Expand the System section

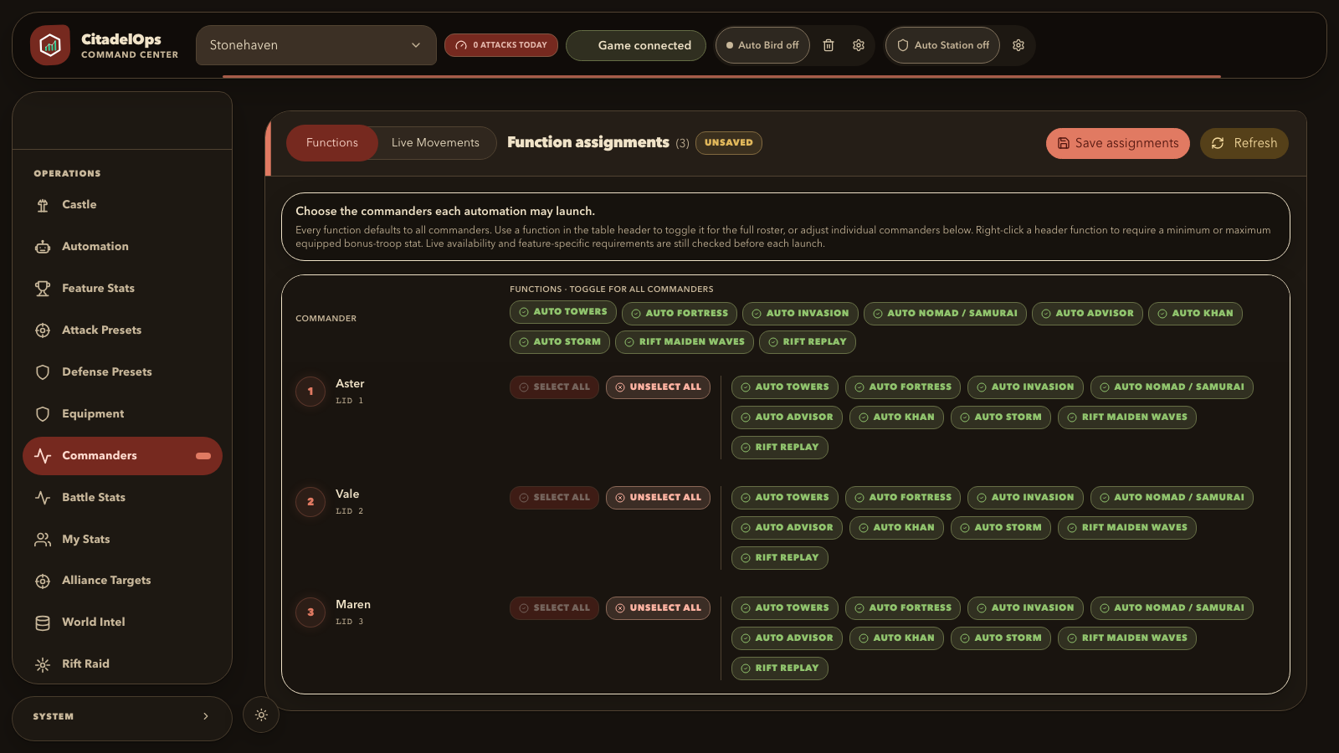122,717
